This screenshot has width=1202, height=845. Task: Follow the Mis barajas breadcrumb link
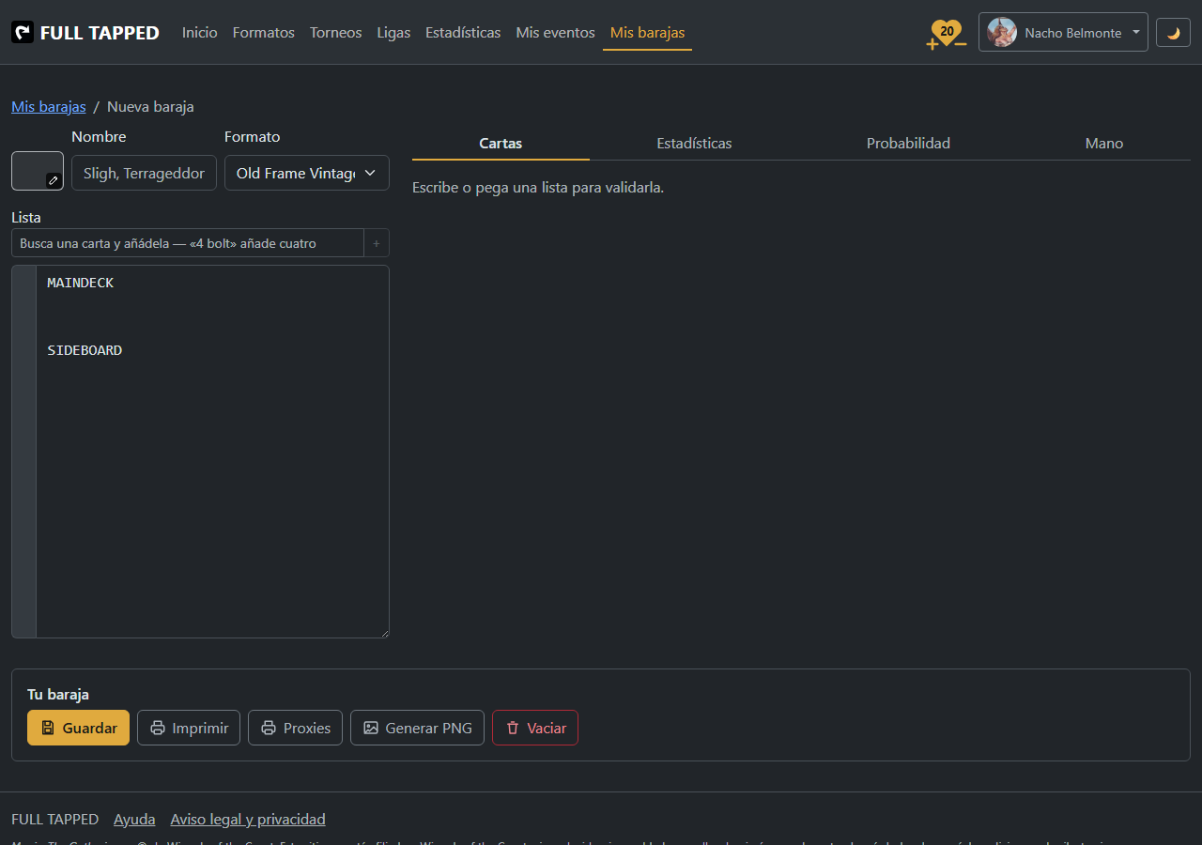(x=49, y=107)
